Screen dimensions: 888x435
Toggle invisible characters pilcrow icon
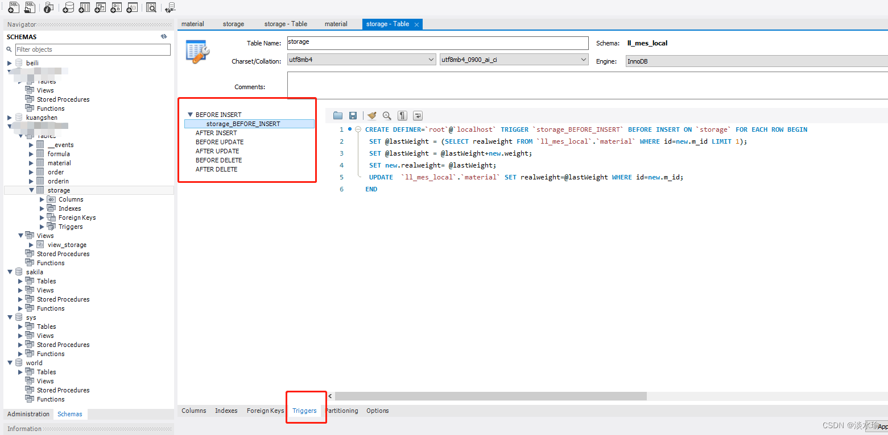tap(403, 115)
